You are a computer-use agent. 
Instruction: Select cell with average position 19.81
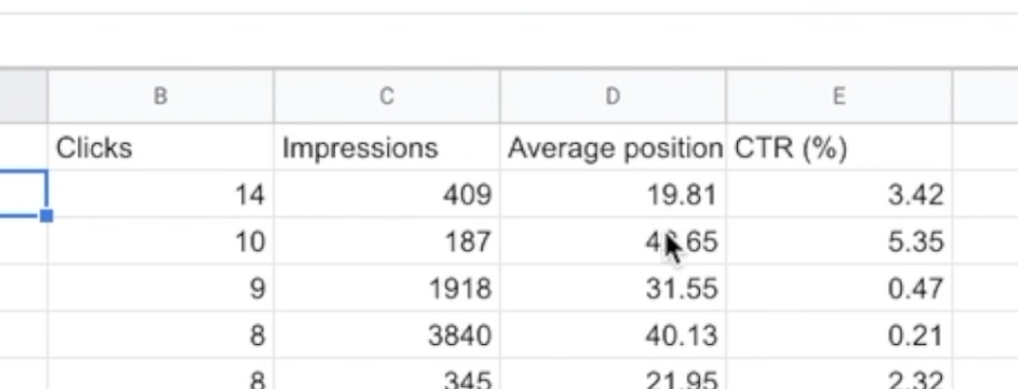pos(612,194)
